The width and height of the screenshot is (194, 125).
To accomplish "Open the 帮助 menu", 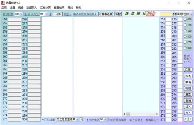I will [79, 8].
